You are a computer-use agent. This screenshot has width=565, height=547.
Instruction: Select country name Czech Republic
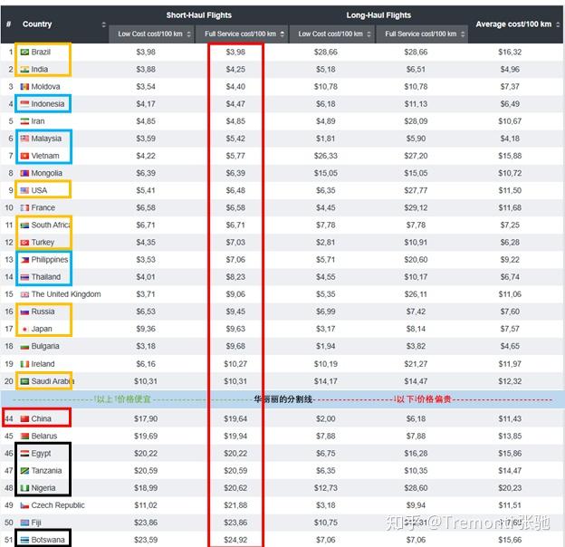click(58, 505)
